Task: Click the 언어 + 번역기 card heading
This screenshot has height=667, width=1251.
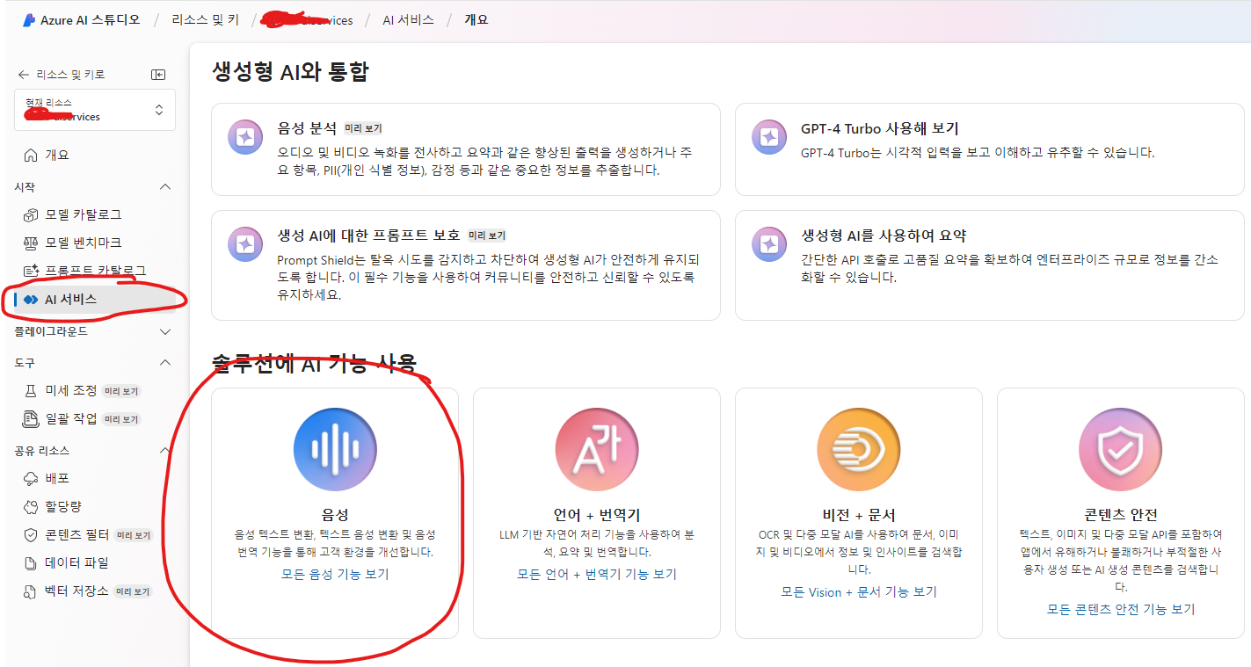Action: 597,515
